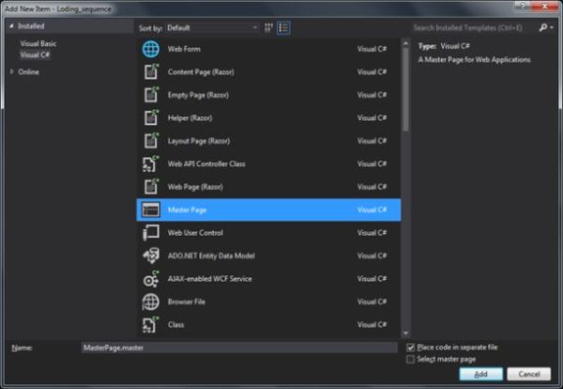The image size is (563, 389).
Task: Open the Sort by Default dropdown
Action: pos(212,27)
